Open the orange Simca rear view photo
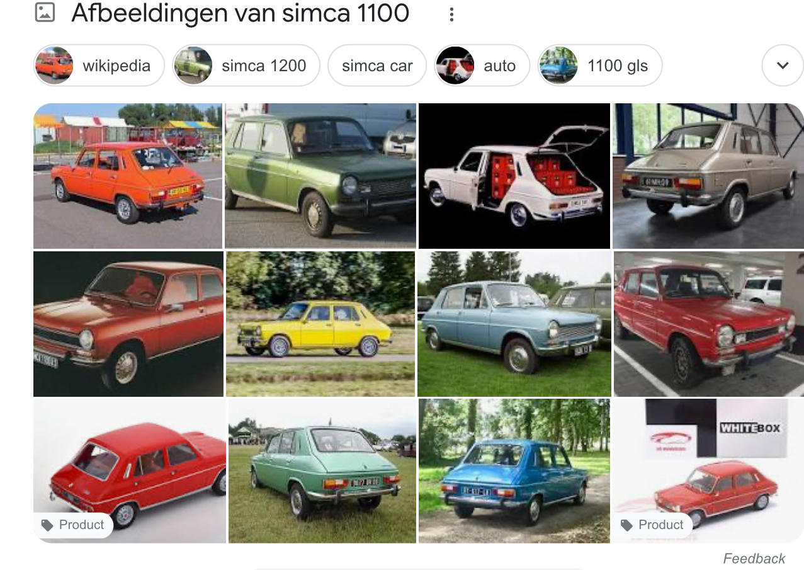The height and width of the screenshot is (570, 804). click(128, 176)
